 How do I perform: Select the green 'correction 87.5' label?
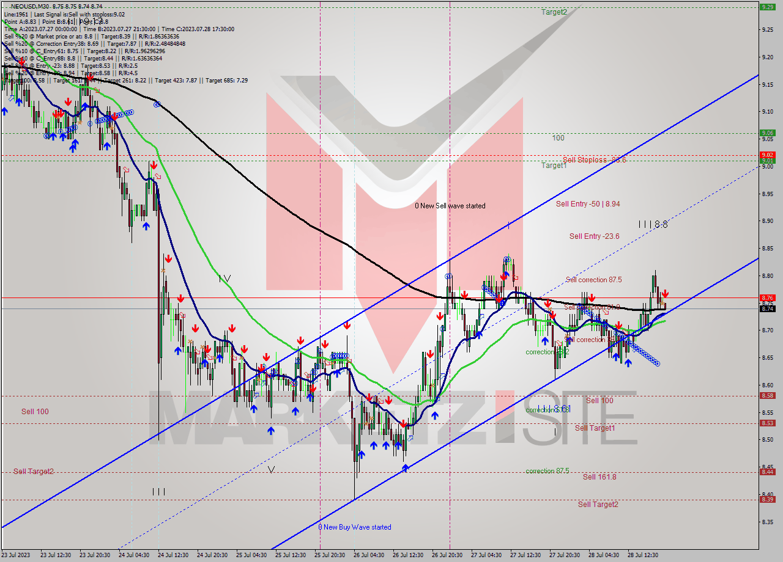click(x=547, y=470)
